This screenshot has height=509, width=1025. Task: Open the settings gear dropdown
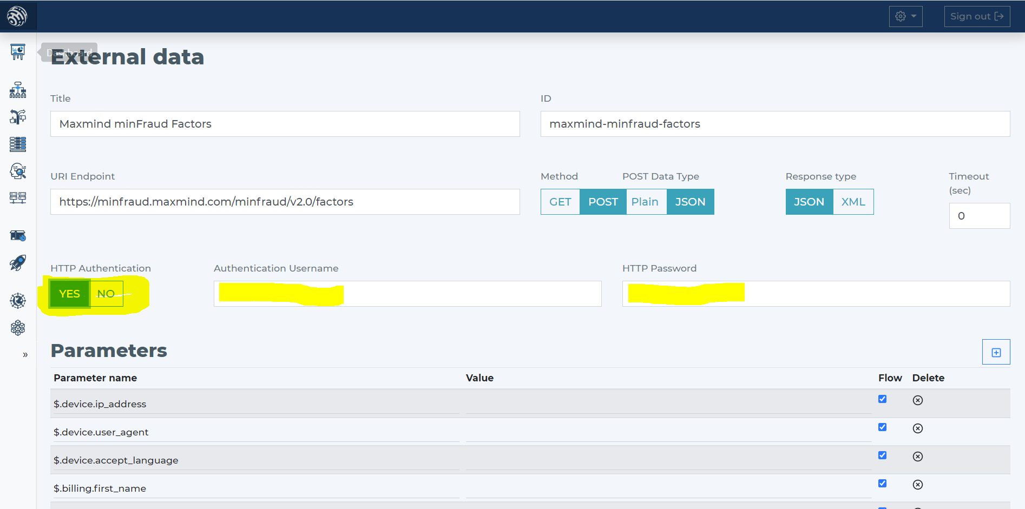tap(906, 16)
